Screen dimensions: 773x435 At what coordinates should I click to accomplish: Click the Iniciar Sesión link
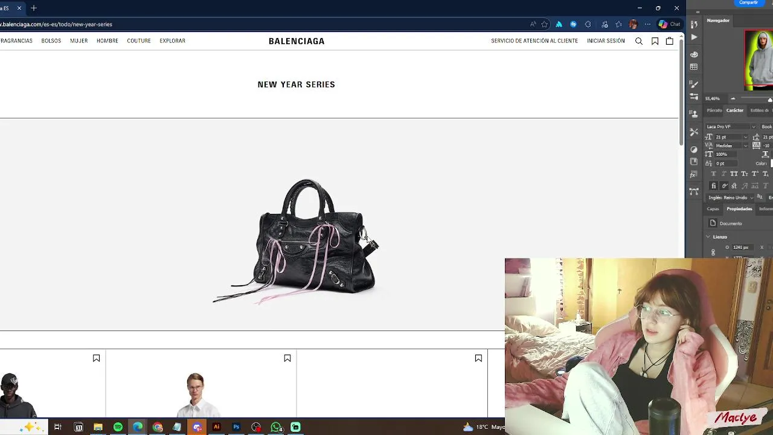(606, 41)
